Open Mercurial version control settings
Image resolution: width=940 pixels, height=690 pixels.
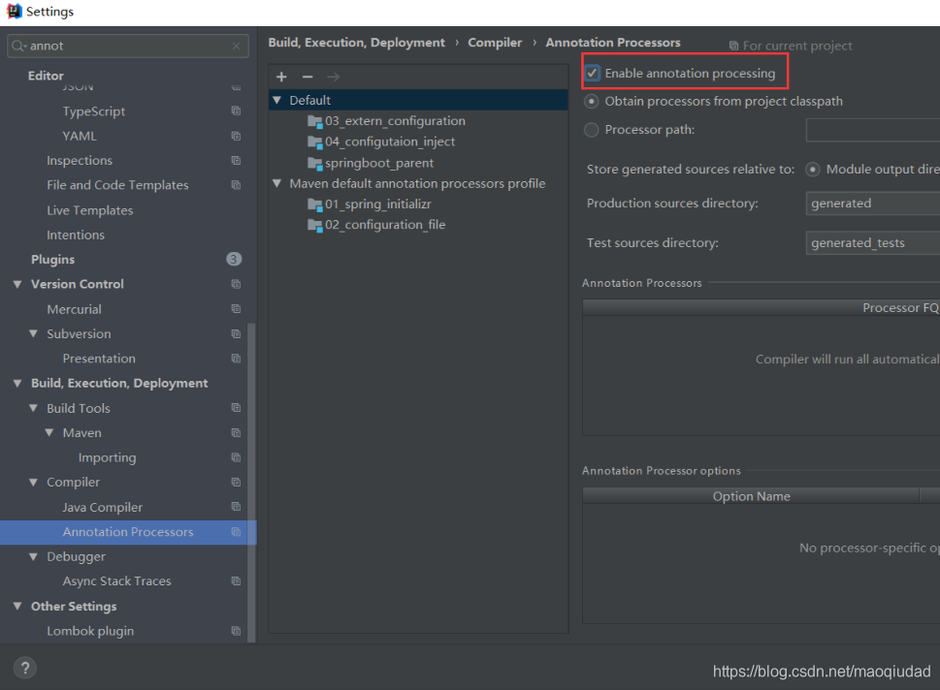coord(75,309)
